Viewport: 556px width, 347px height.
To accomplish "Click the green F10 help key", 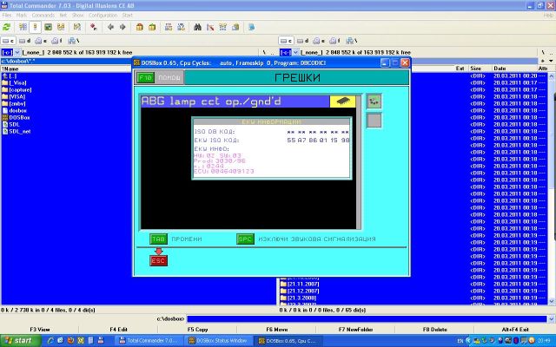I will point(146,78).
